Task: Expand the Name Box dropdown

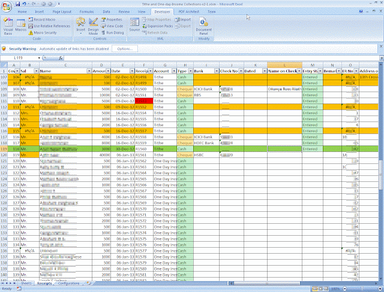Action: tap(39, 58)
